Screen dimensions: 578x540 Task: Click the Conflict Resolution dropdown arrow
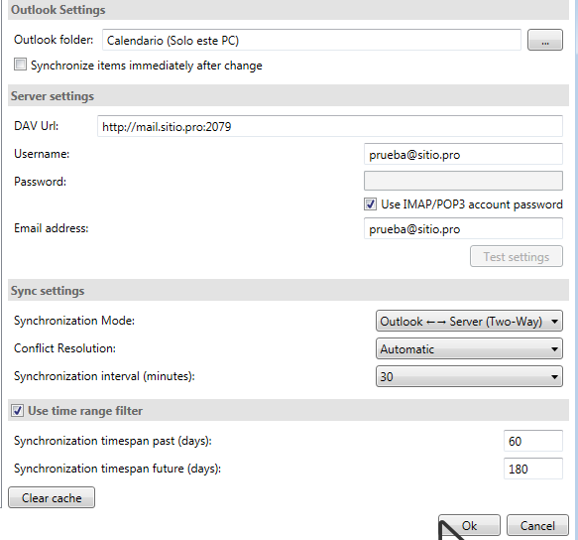tap(554, 348)
